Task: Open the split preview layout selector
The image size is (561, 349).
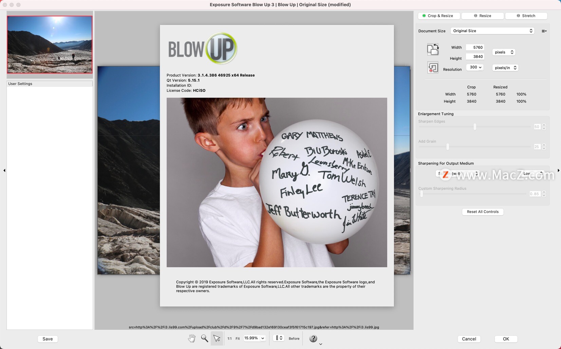Action: (278, 338)
